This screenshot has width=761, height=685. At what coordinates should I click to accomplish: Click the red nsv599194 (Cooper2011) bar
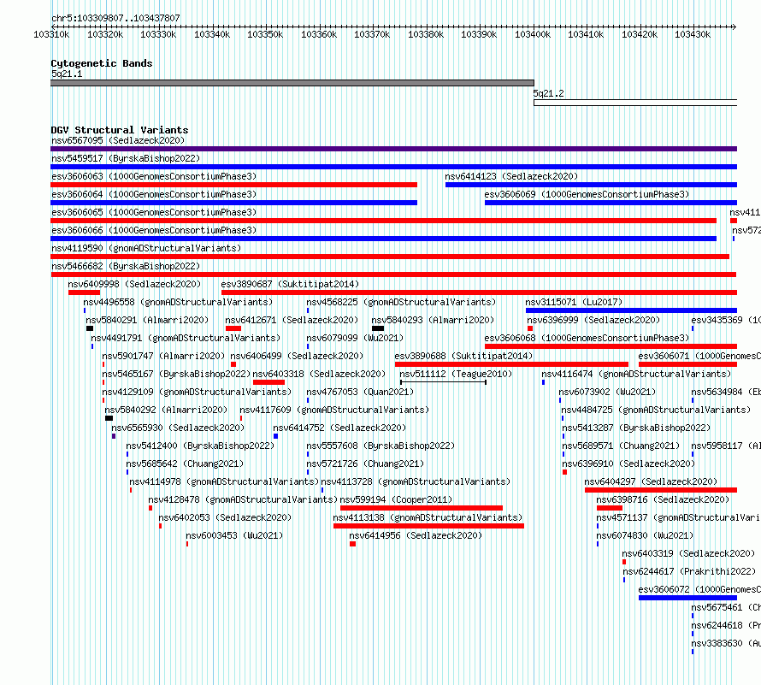point(422,508)
